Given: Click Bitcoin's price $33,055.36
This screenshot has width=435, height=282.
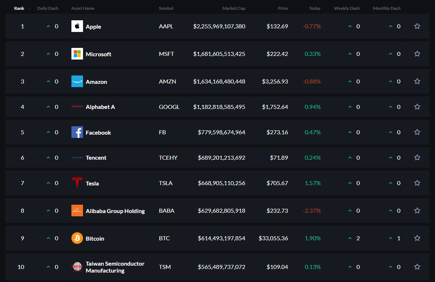Looking at the screenshot, I should pyautogui.click(x=273, y=238).
